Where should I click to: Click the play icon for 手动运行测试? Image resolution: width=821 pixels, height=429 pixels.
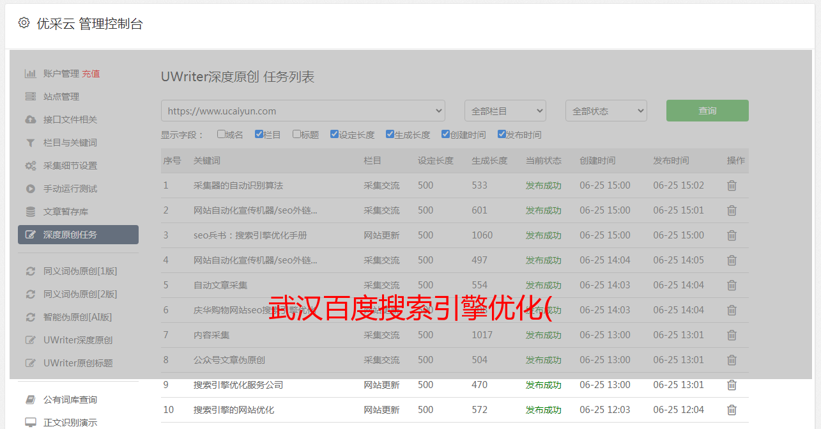[x=30, y=189]
